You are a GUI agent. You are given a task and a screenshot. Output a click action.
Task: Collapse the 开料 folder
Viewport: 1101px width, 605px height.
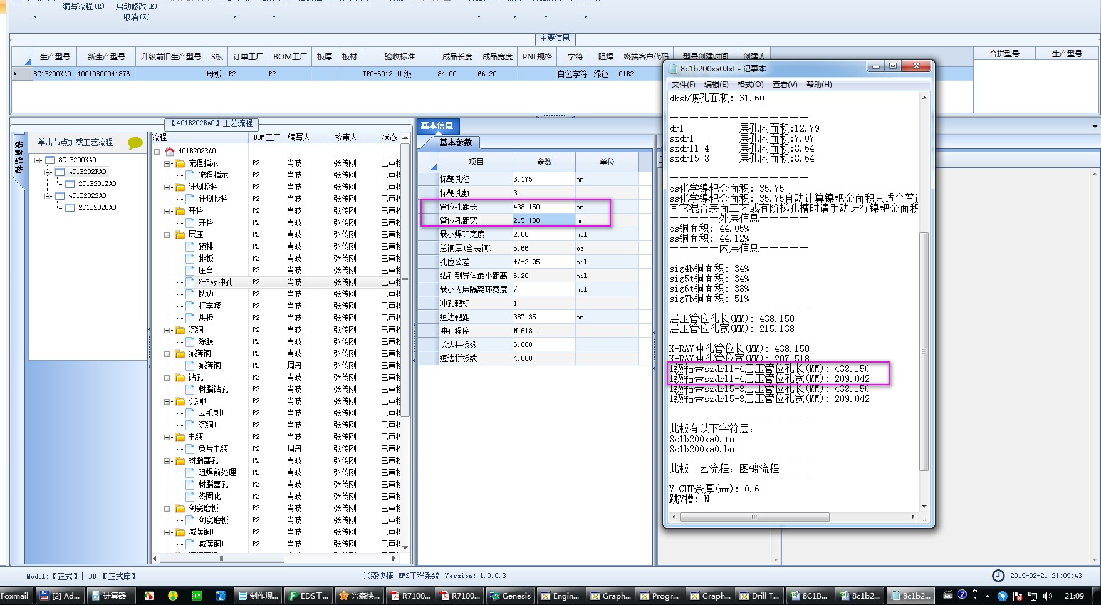[168, 210]
